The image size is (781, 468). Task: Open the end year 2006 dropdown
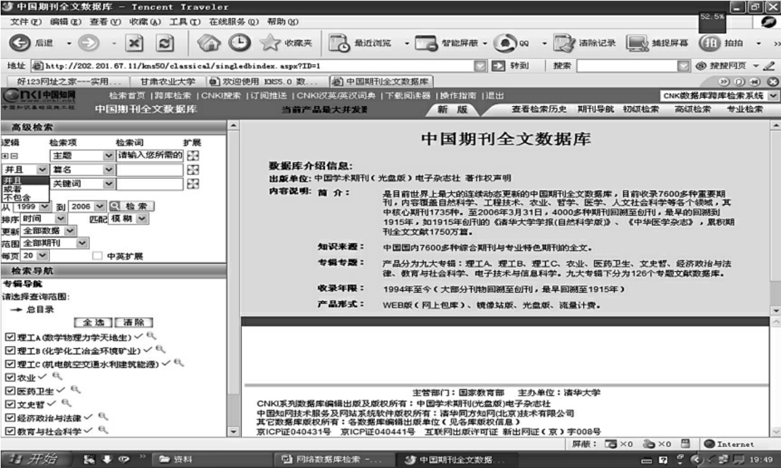tap(99, 206)
